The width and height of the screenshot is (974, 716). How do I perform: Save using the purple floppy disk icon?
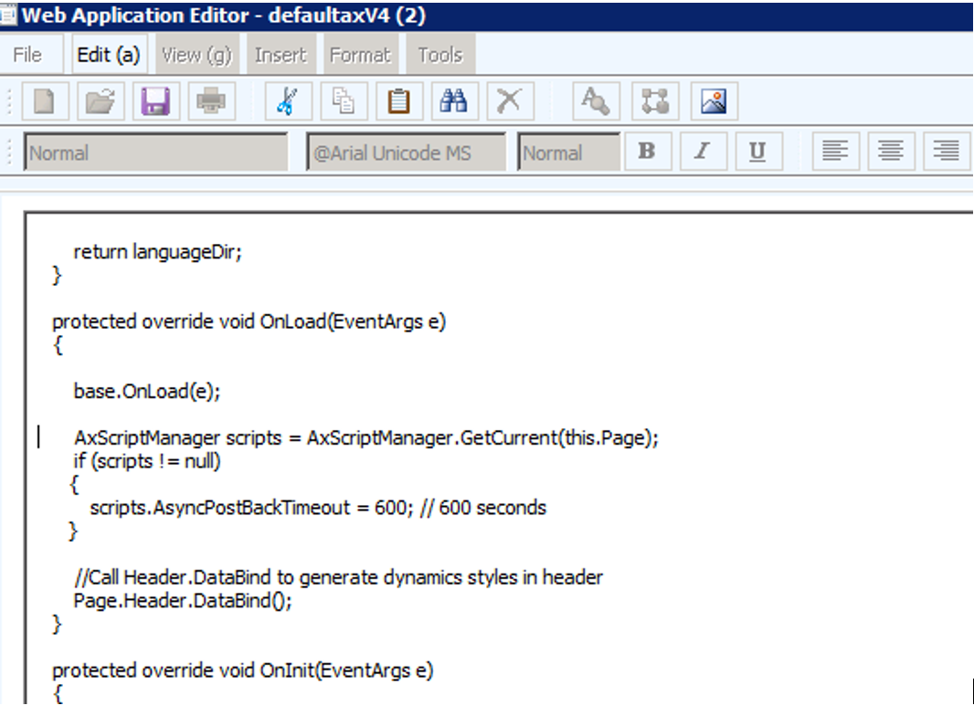click(x=155, y=101)
